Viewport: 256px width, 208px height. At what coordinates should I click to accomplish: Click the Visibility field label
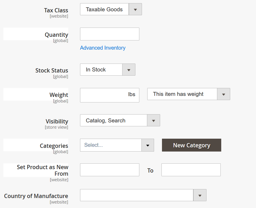tap(57, 122)
